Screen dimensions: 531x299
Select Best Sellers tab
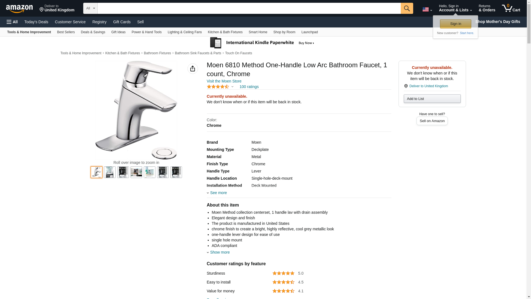(x=66, y=32)
